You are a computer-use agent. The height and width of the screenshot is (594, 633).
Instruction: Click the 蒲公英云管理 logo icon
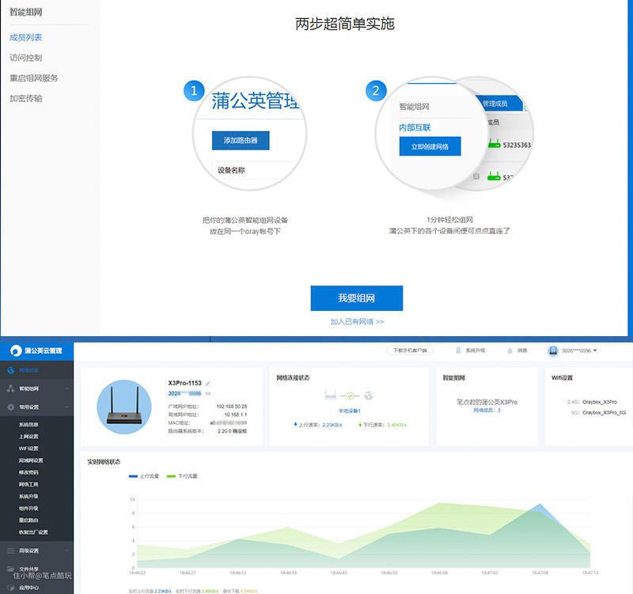16,350
